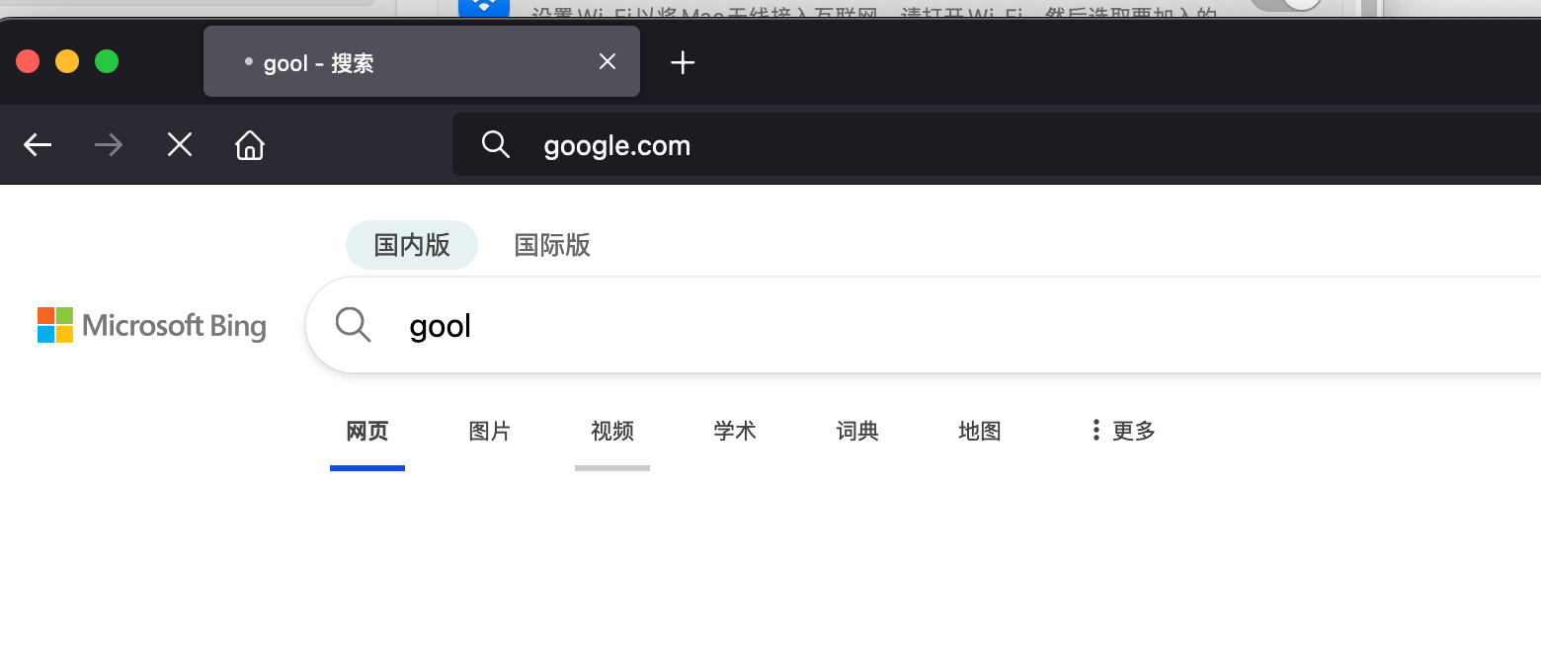Expand more search categories via the ⋮ icon
The height and width of the screenshot is (650, 1541).
[x=1095, y=430]
